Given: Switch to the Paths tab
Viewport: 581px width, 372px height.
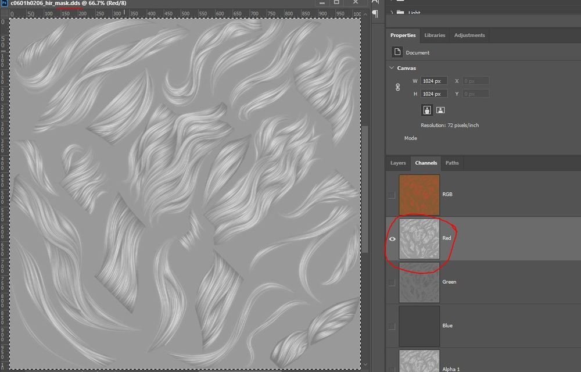Looking at the screenshot, I should coord(452,163).
